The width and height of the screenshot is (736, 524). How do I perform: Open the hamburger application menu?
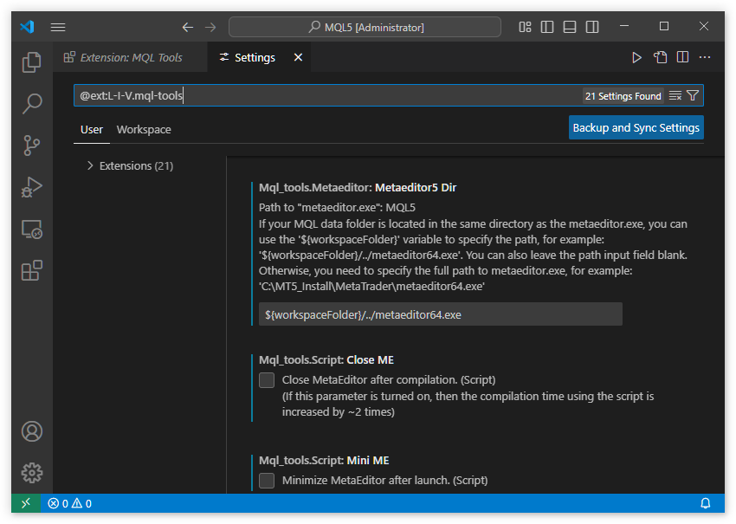(x=58, y=27)
